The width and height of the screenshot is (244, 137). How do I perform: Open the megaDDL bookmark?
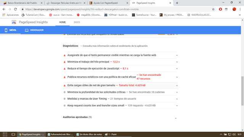click(89, 15)
